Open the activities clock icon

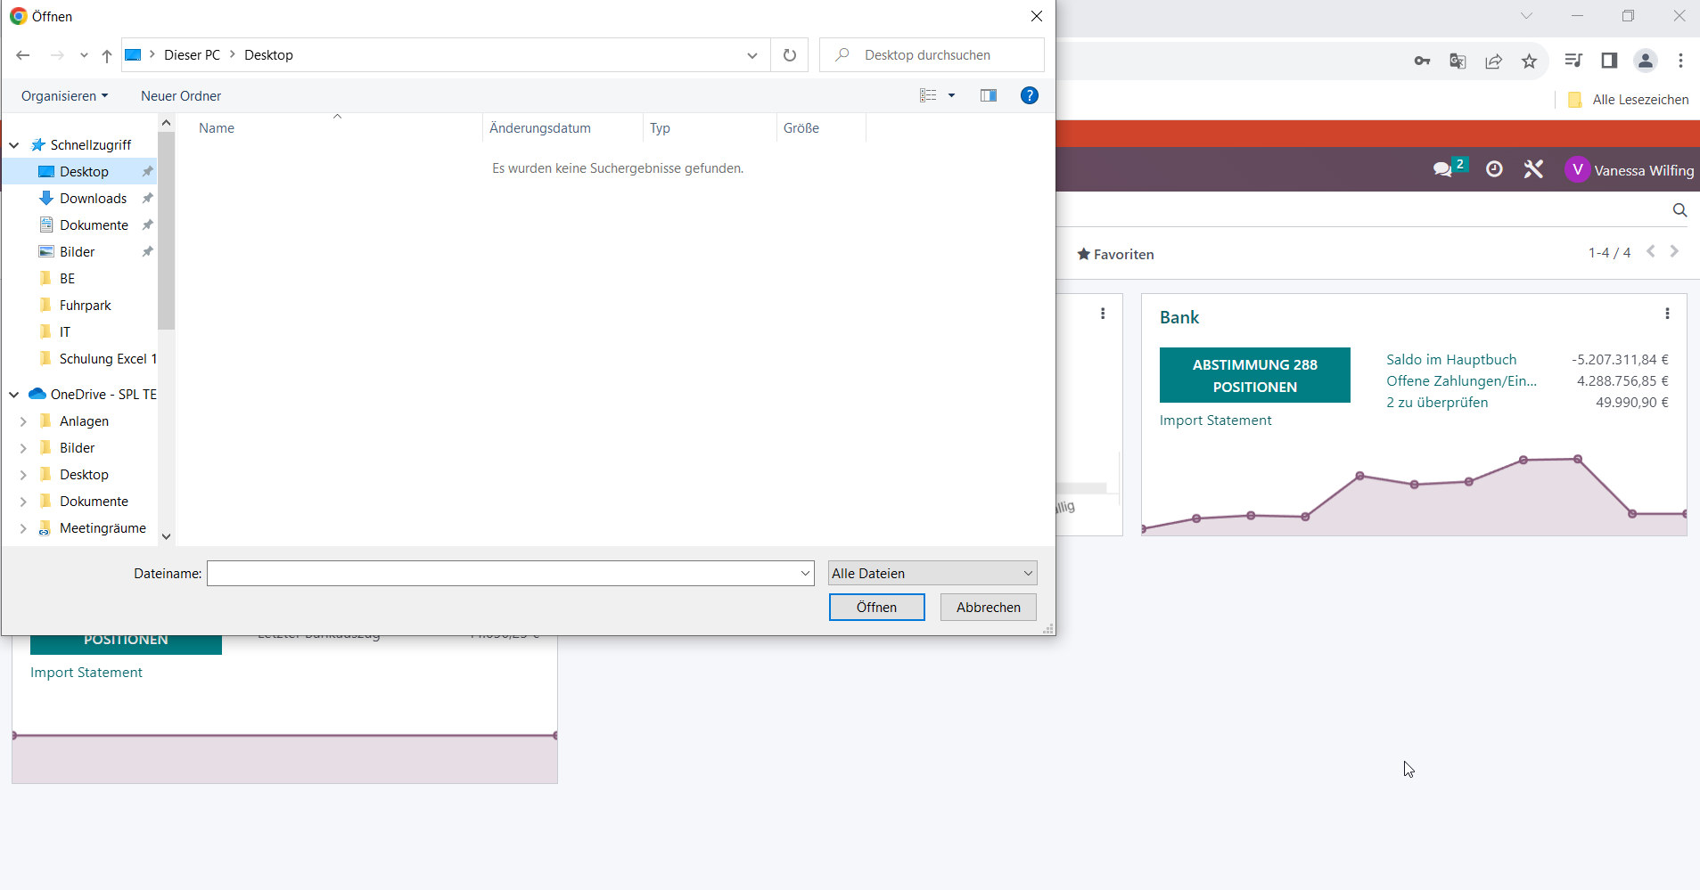1494,169
